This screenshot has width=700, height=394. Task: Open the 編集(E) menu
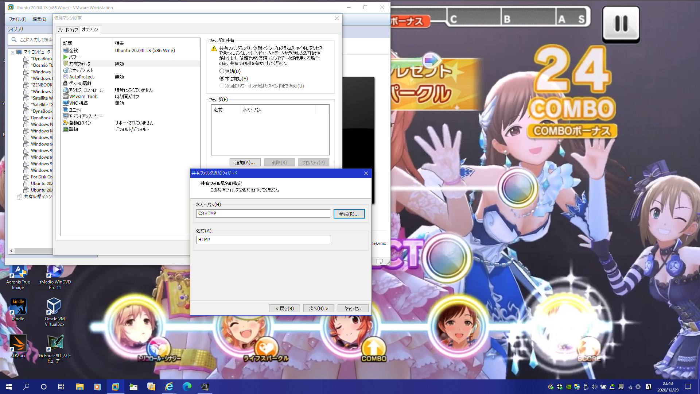click(x=39, y=19)
